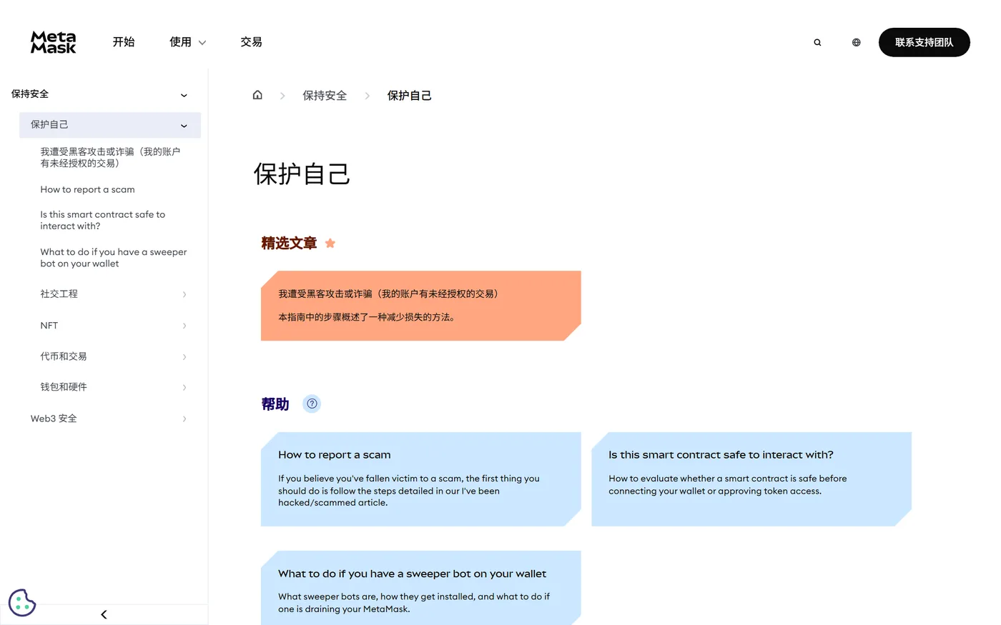Click the 保护自己 breadcrumb item
Screen dimensions: 1001x625
[x=409, y=96]
